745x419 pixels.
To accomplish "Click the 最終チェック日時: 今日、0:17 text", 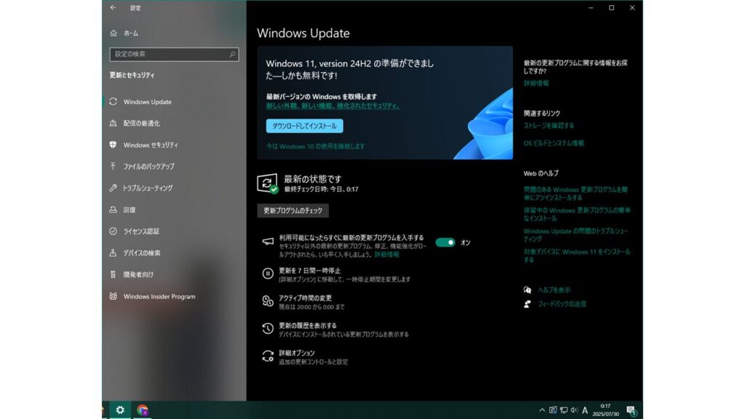I will coord(321,189).
